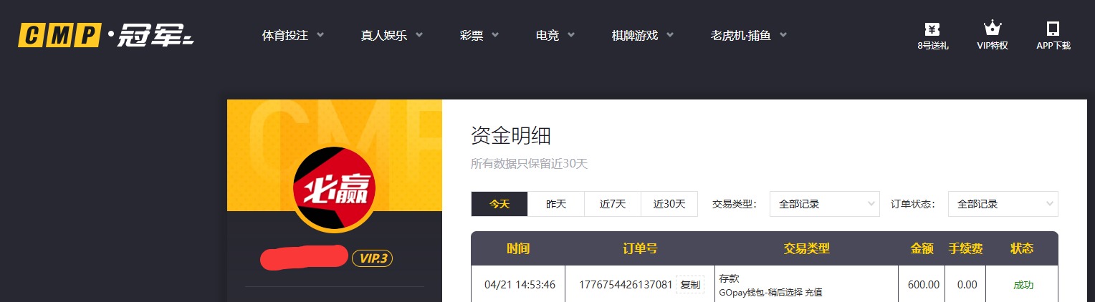
Task: Open the VIP特权 crown icon
Action: tap(992, 36)
